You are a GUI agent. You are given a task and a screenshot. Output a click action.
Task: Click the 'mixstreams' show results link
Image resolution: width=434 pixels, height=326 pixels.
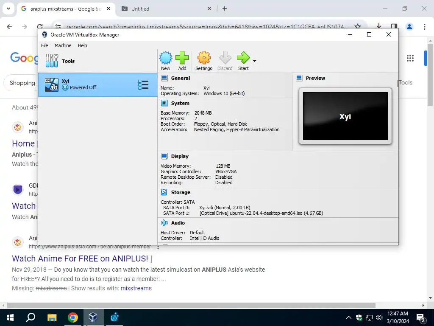[x=136, y=288]
